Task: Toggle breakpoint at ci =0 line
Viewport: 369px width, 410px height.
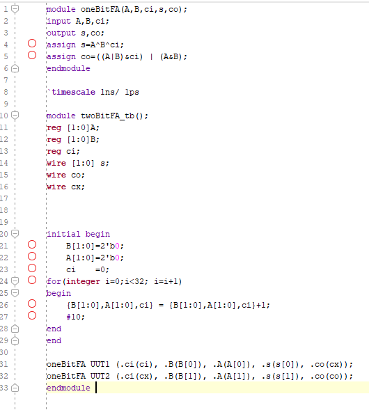Action: tap(32, 268)
